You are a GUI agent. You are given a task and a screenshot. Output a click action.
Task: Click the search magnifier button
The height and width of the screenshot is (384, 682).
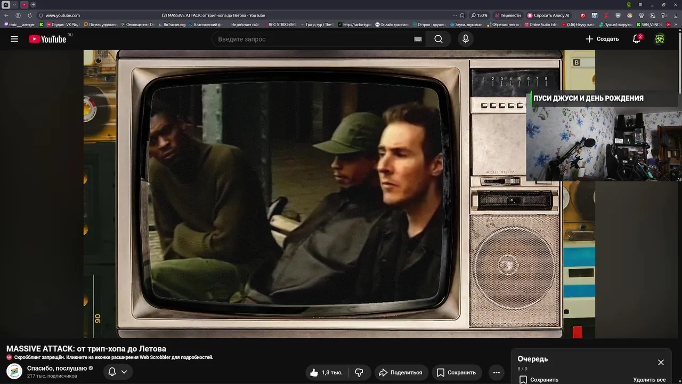[x=439, y=39]
